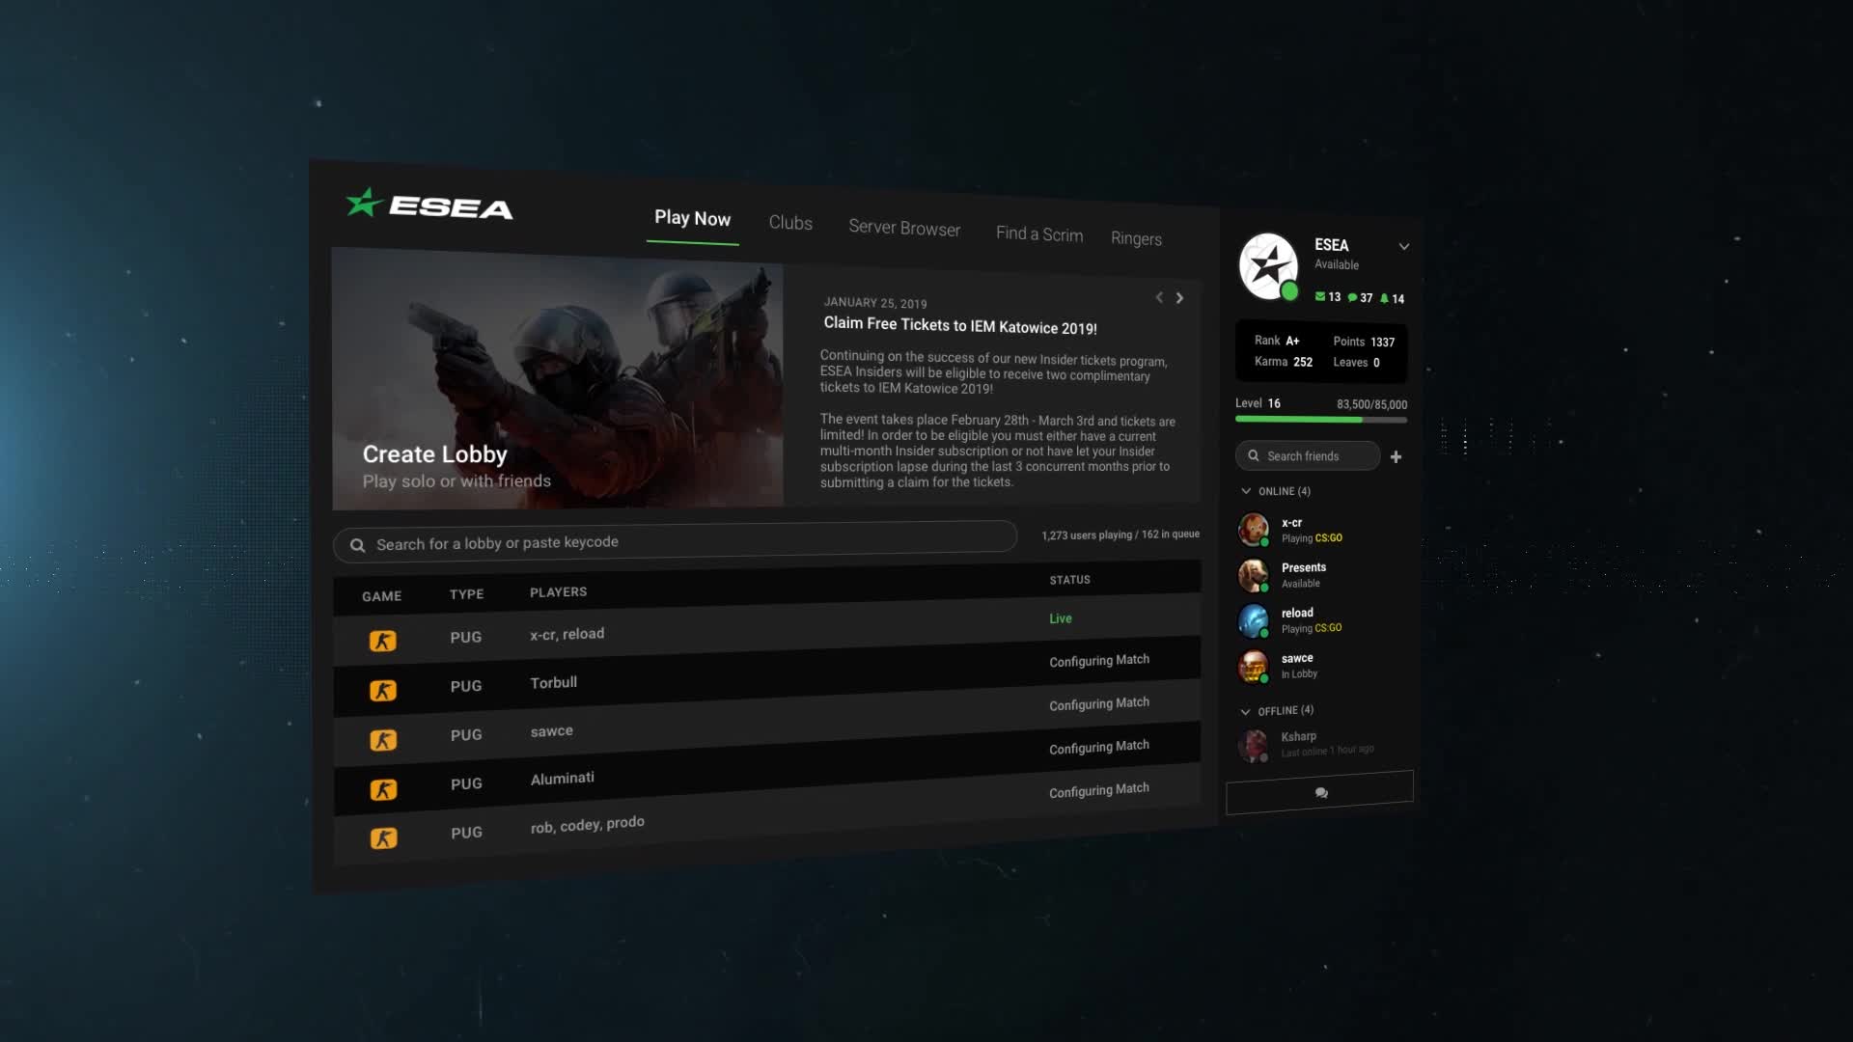This screenshot has width=1853, height=1042.
Task: Click the lobby search keycode field
Action: (676, 542)
